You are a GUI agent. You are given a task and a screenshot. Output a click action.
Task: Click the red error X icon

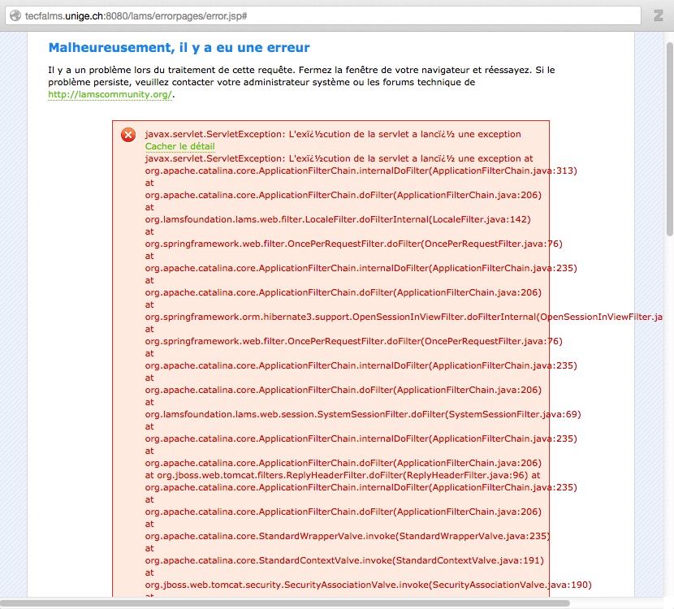tap(128, 135)
